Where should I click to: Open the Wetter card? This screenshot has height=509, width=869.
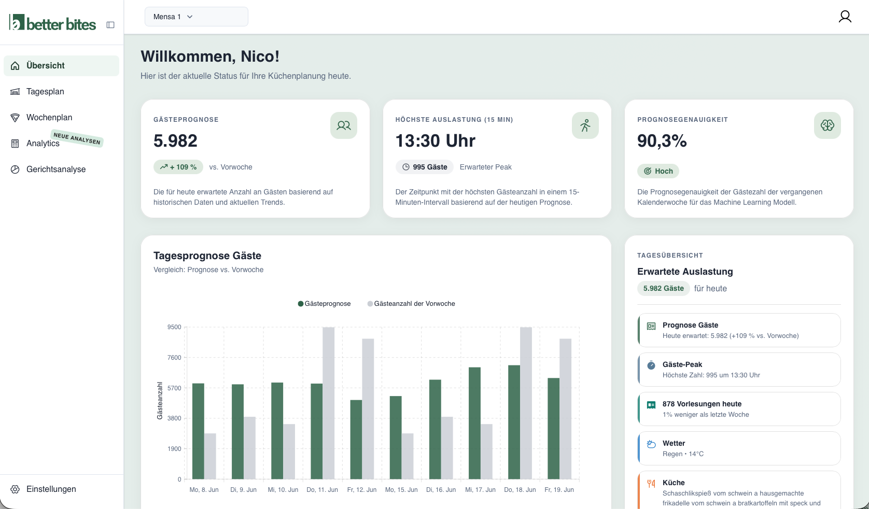tap(739, 448)
